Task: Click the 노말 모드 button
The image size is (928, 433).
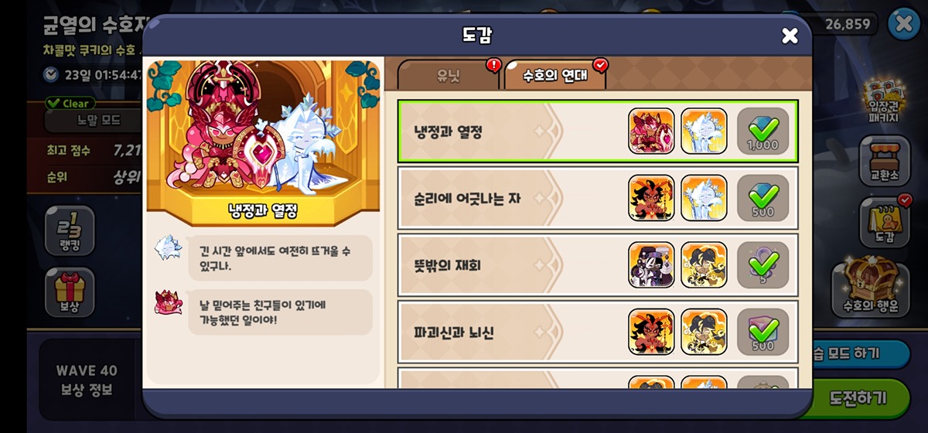Action: tap(93, 121)
